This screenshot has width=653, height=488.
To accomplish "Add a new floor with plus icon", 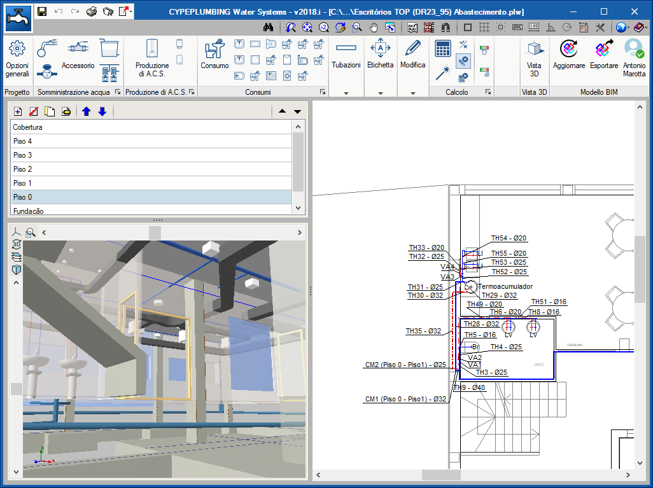I will (18, 111).
